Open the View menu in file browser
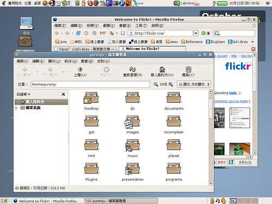272x204 pixels. [54, 61]
